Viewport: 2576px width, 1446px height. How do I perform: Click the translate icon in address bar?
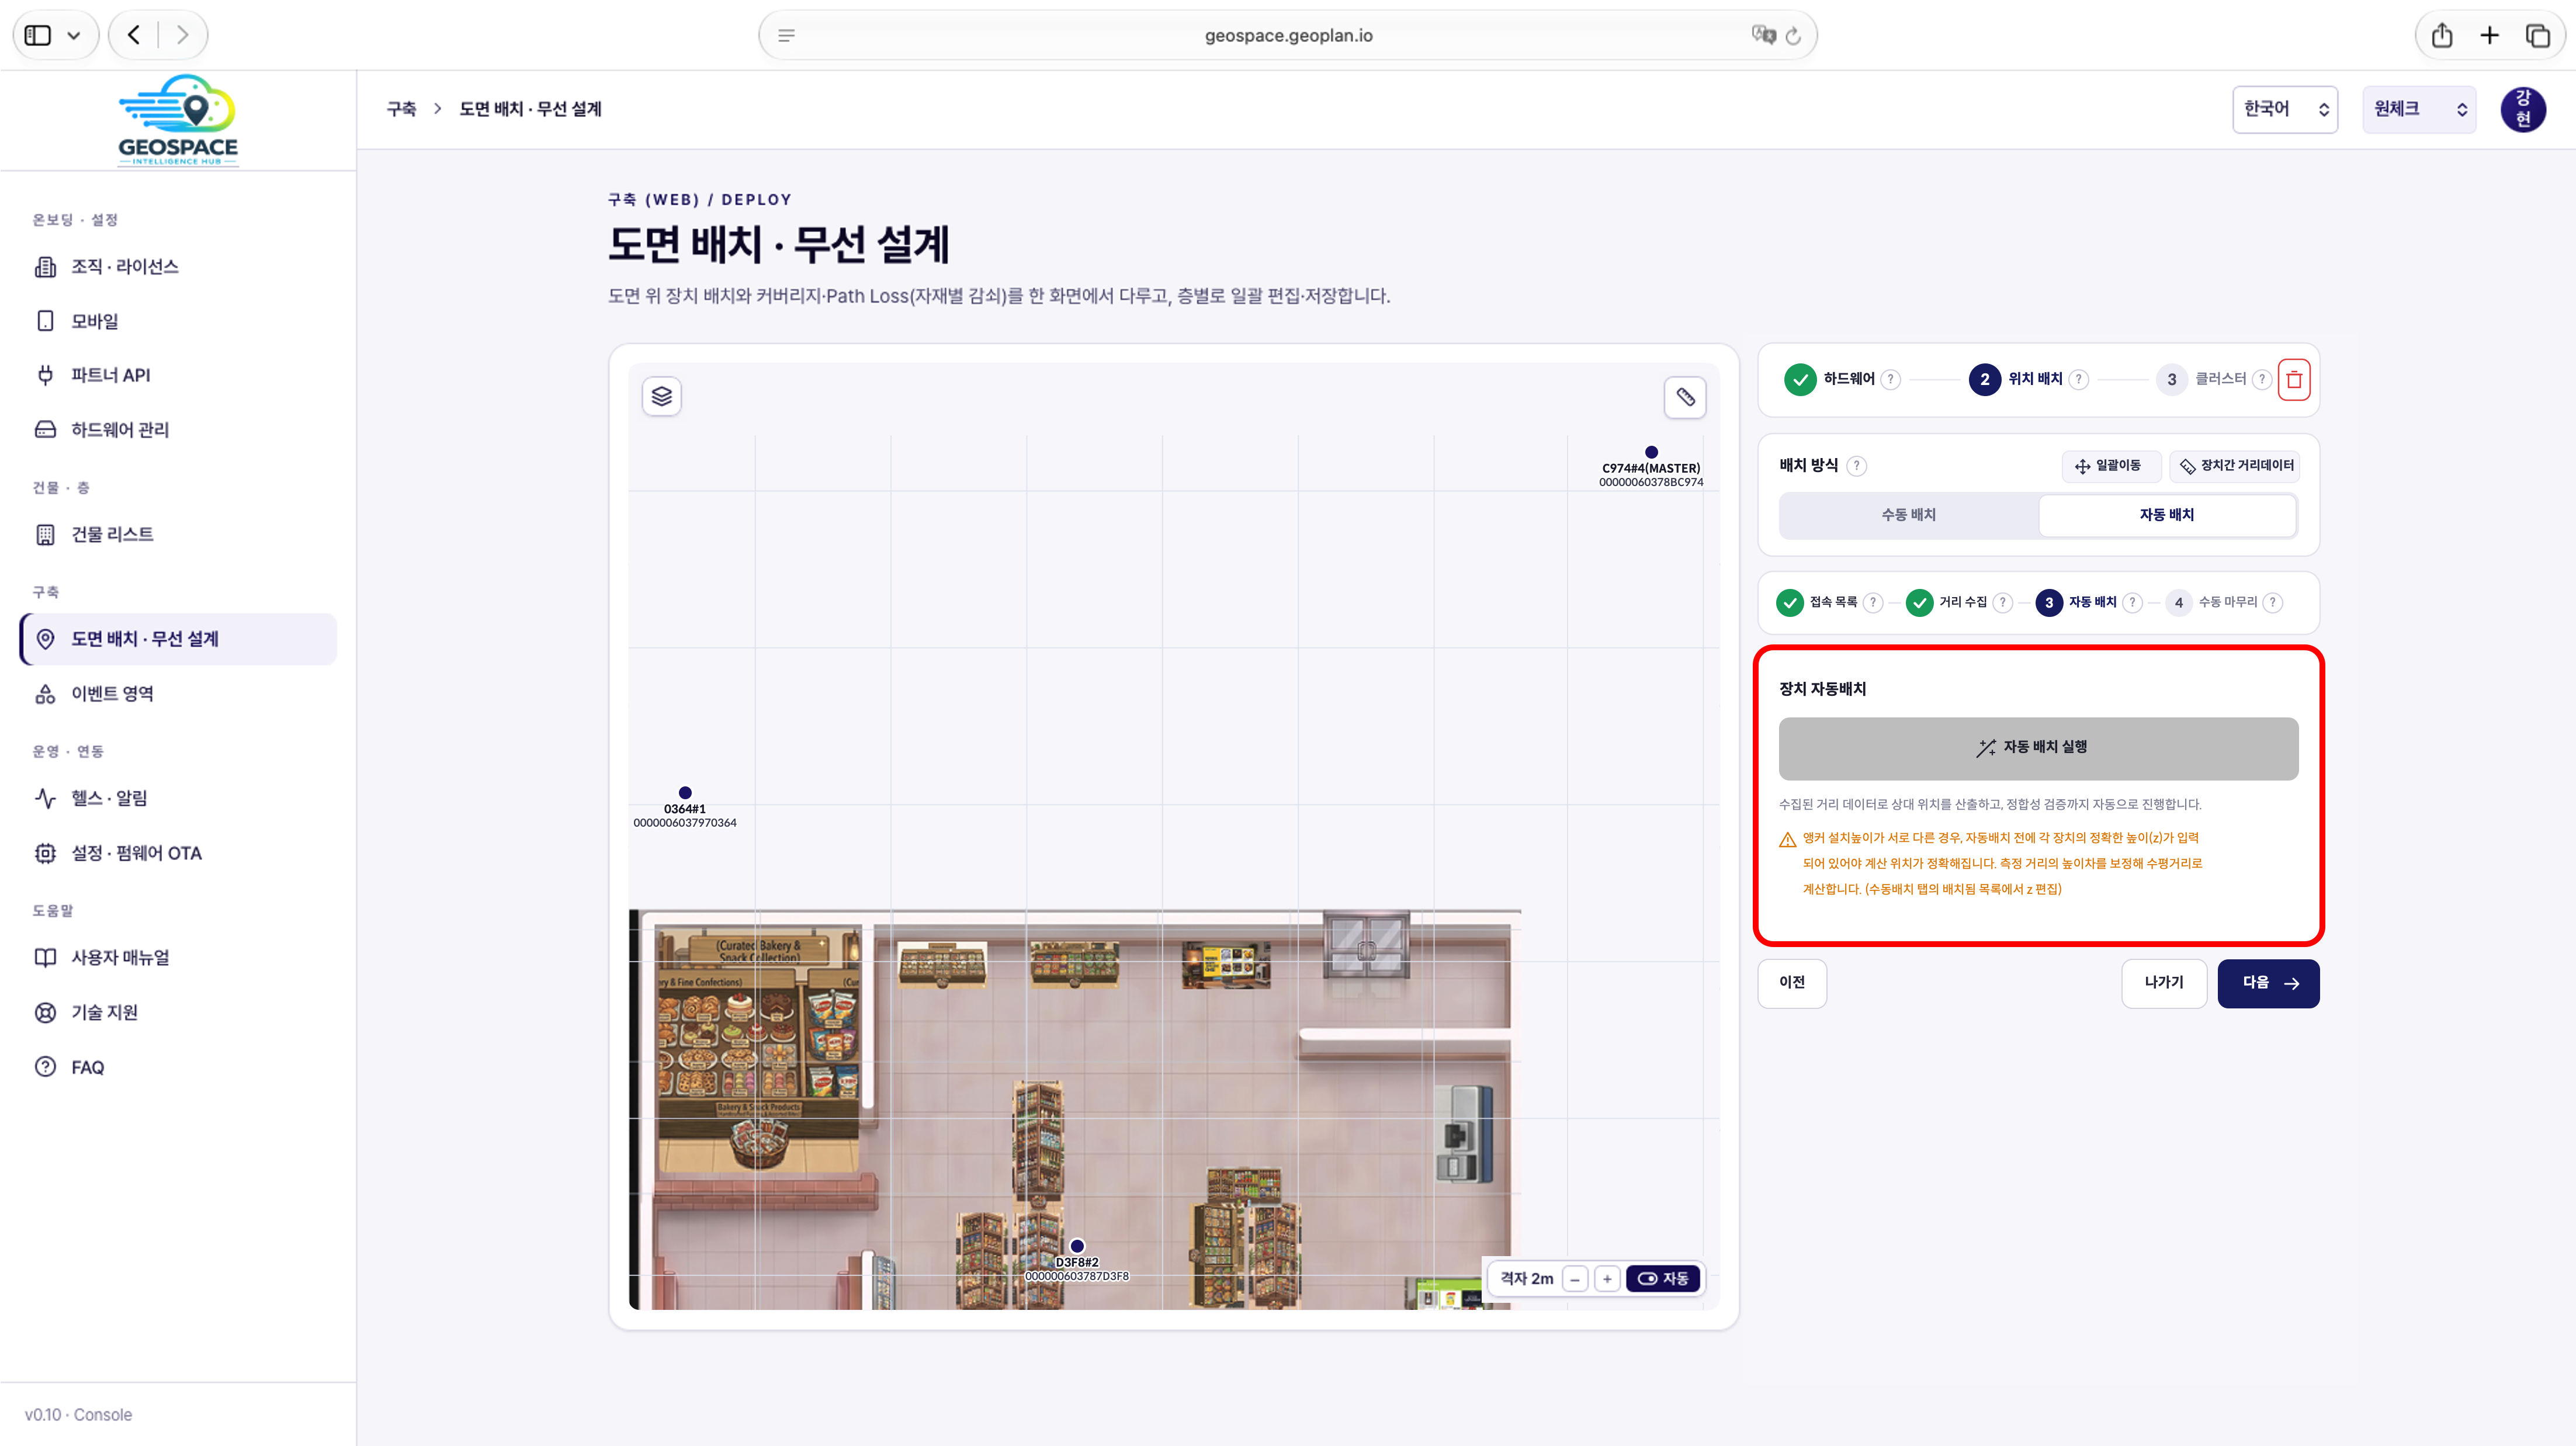tap(1763, 35)
